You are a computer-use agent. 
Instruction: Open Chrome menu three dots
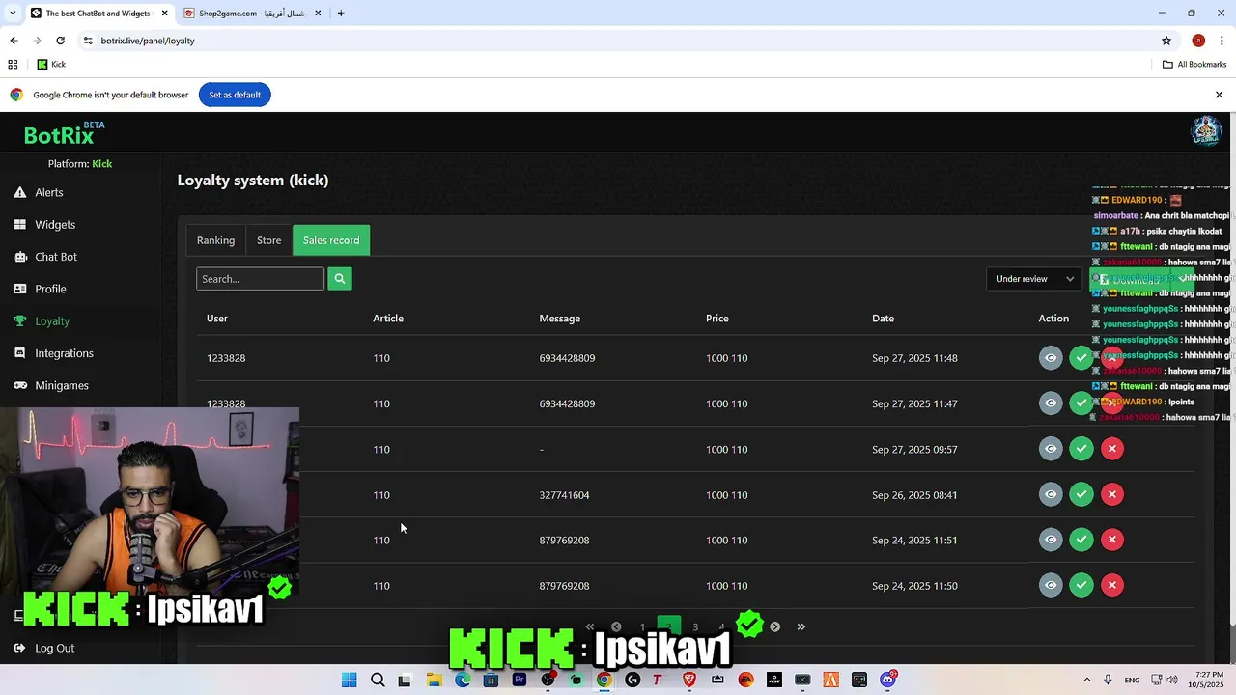click(1222, 41)
